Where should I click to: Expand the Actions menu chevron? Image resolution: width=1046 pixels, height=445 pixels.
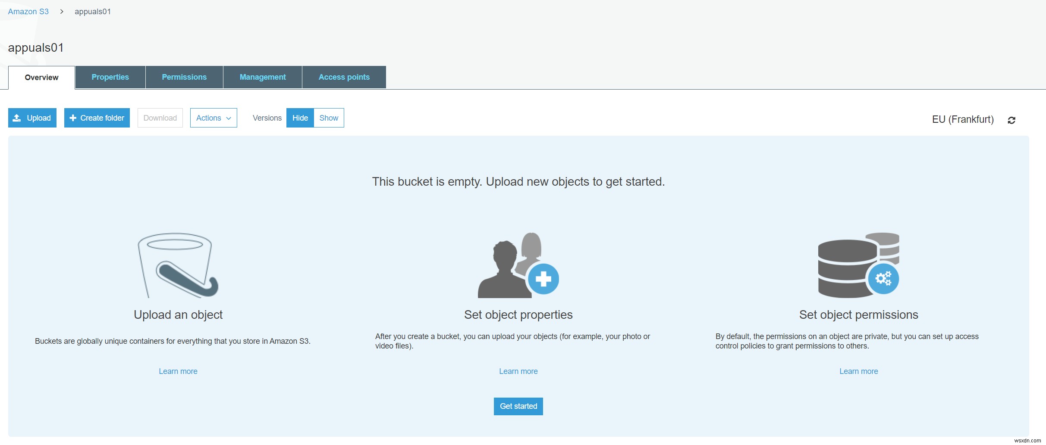[229, 118]
